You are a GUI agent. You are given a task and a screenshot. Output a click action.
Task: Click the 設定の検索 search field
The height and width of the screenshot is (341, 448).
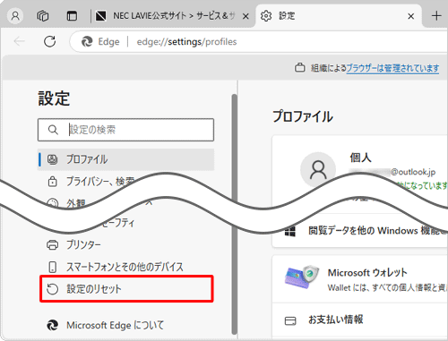125,130
